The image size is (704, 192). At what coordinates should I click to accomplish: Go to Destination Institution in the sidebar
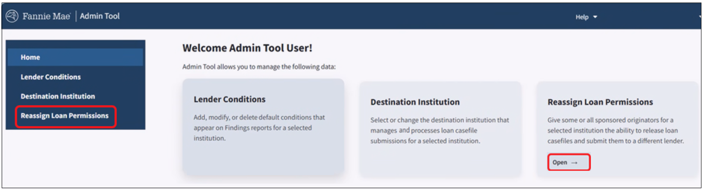(58, 96)
